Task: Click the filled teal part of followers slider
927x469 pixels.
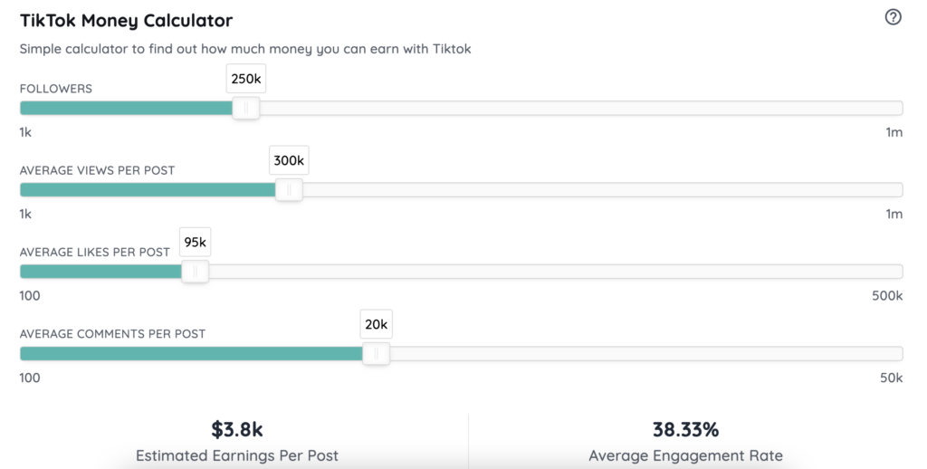Action: coord(126,109)
